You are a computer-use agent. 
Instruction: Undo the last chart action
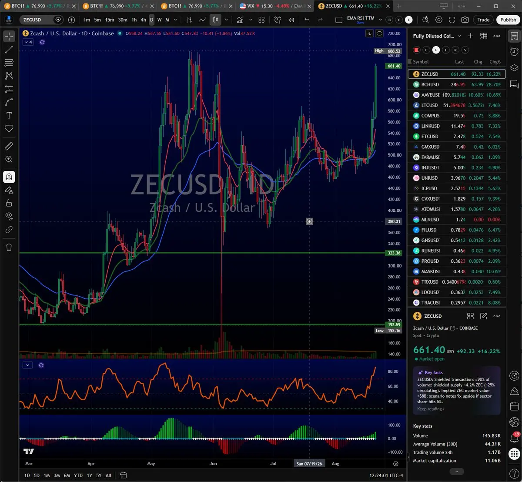point(307,20)
